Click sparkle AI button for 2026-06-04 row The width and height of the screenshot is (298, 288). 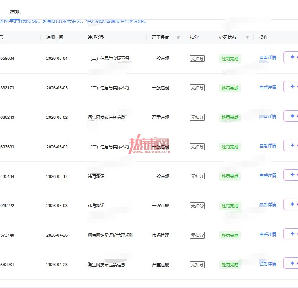[x=291, y=57]
